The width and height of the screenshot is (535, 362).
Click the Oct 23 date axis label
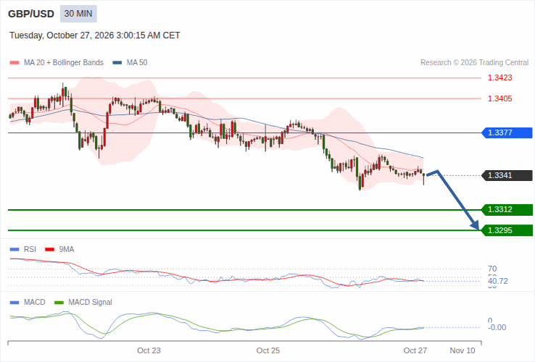[149, 350]
